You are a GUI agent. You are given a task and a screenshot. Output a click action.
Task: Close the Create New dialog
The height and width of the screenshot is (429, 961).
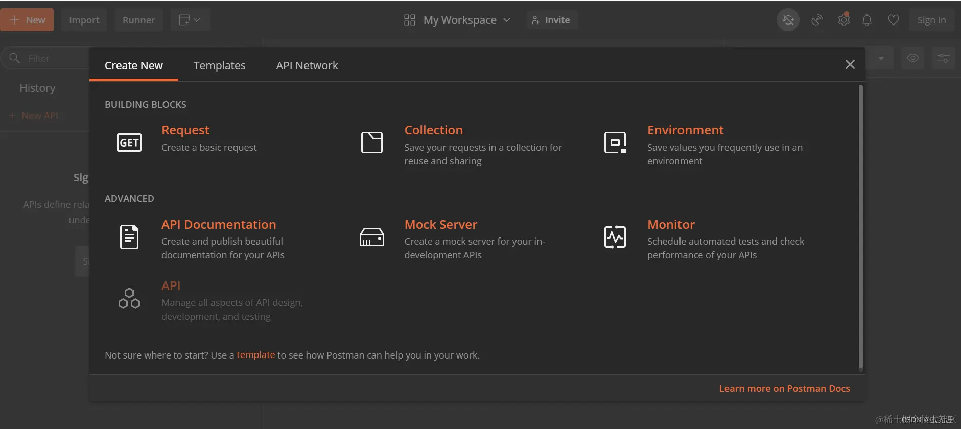coord(850,64)
